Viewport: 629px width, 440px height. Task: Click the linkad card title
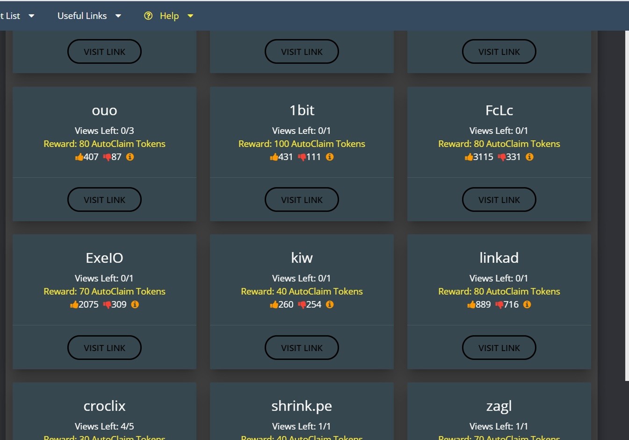(x=499, y=258)
